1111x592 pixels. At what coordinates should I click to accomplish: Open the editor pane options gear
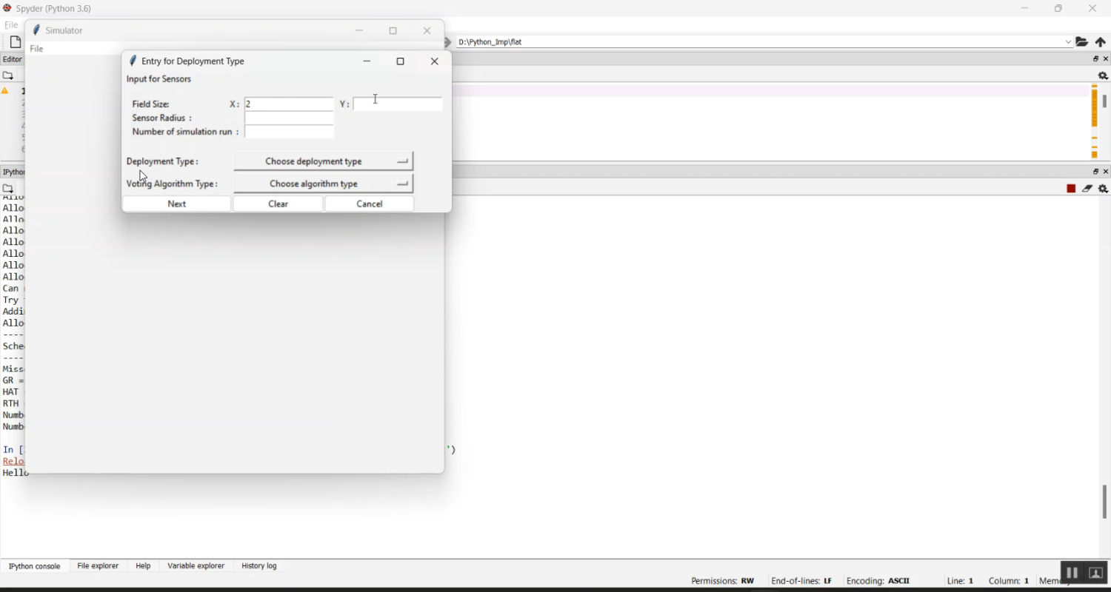[1103, 75]
